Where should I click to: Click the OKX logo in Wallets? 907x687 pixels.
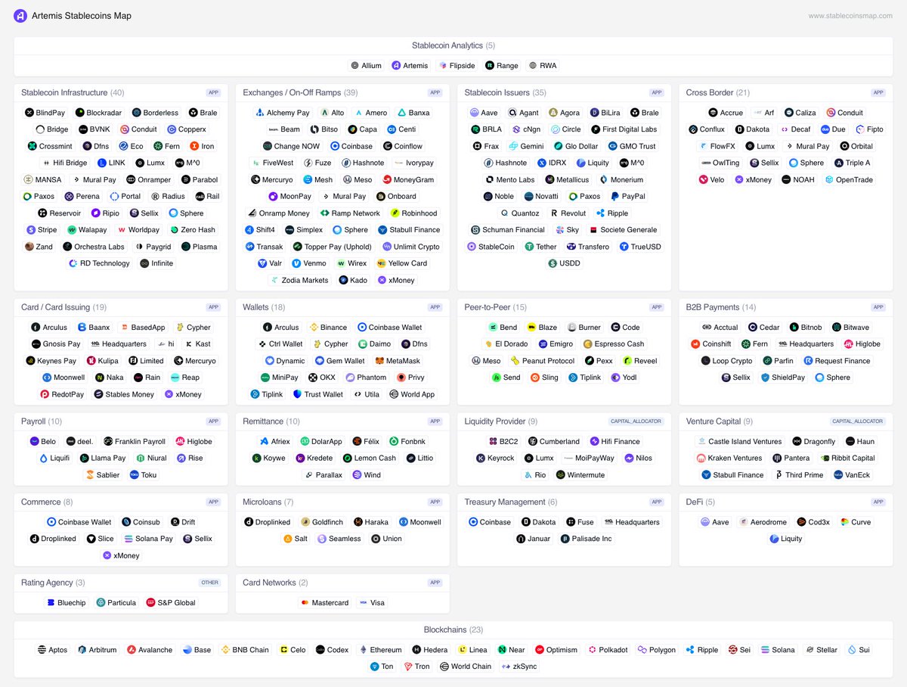click(313, 378)
